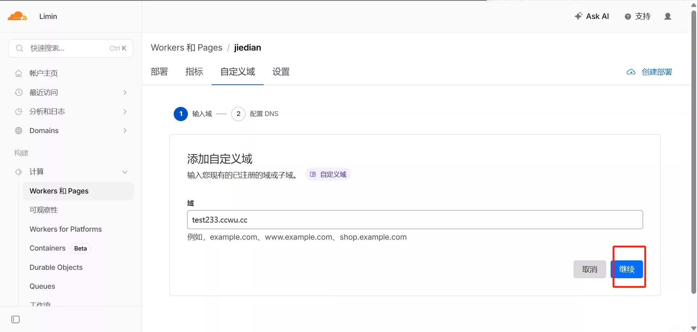Click 帐户主页 label
The height and width of the screenshot is (332, 698).
(44, 73)
